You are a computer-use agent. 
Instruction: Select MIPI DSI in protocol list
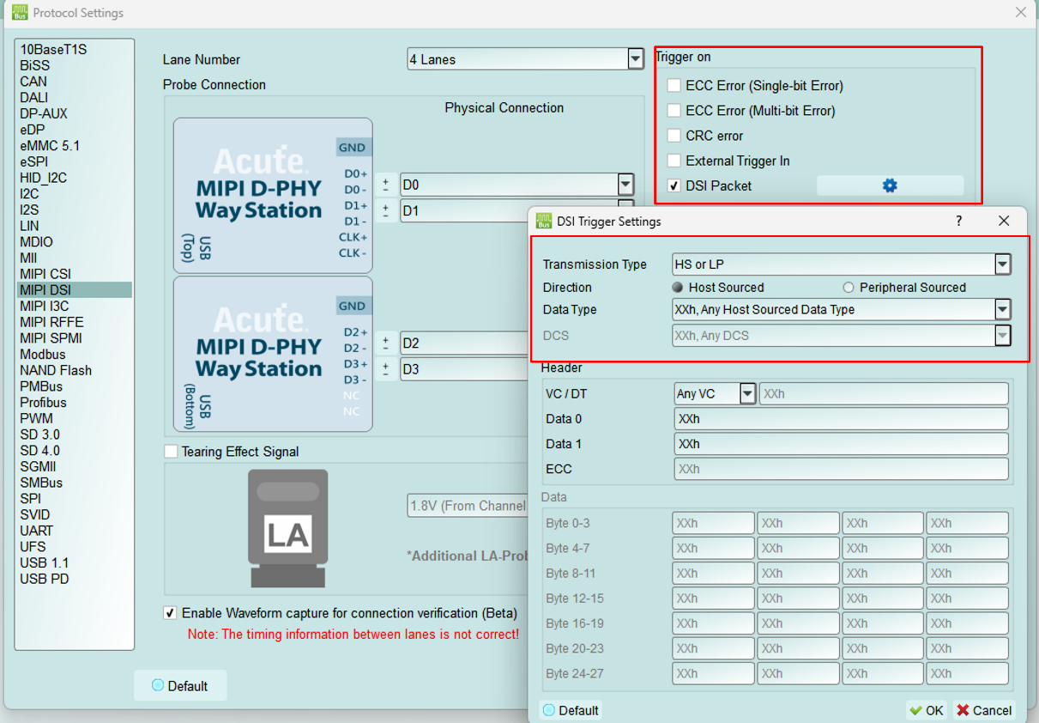click(45, 290)
